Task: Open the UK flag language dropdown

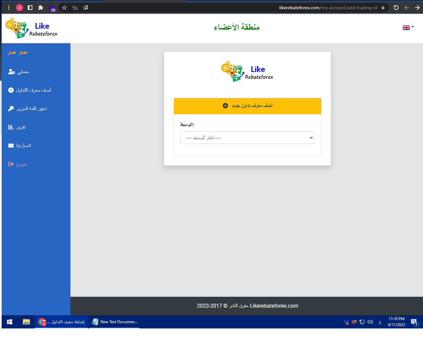Action: click(x=408, y=27)
